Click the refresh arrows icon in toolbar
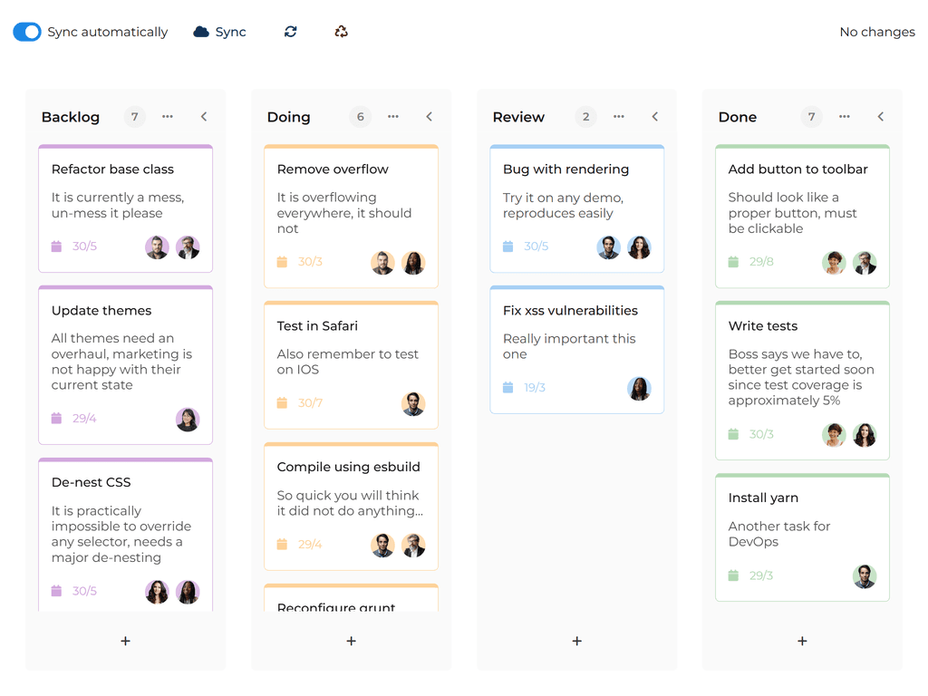Image resolution: width=928 pixels, height=696 pixels. pyautogui.click(x=290, y=32)
